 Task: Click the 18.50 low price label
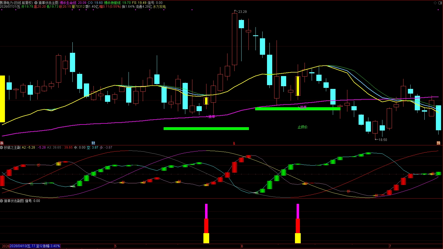383,140
